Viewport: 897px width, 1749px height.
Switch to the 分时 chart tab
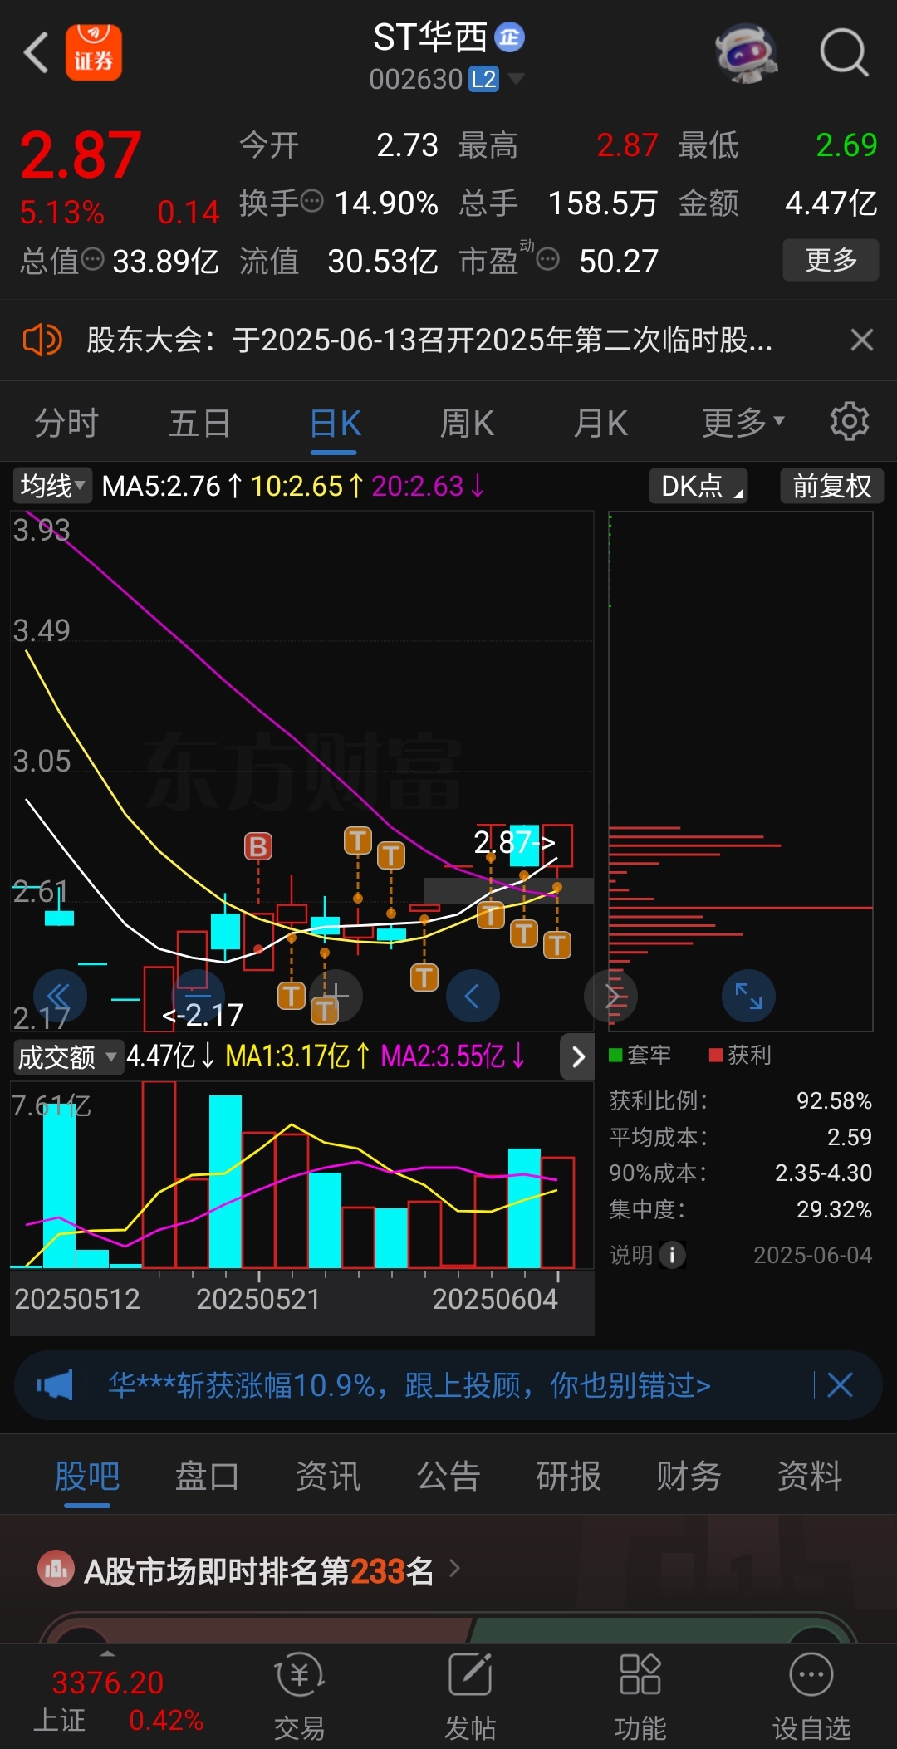[66, 424]
